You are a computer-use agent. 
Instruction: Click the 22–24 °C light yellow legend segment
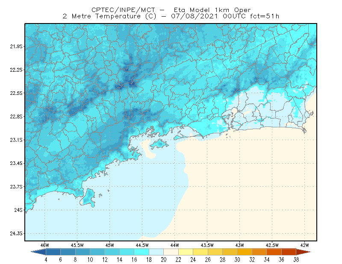(x=186, y=252)
